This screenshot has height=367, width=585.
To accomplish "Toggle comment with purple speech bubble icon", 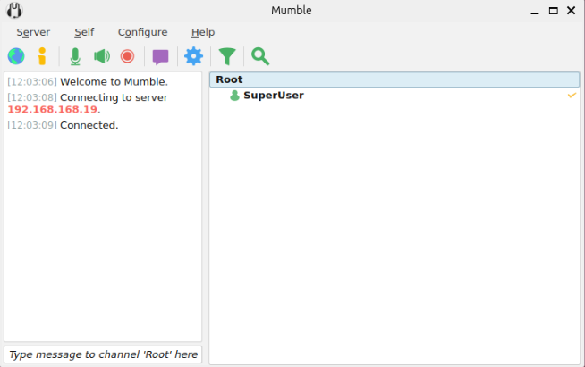I will (160, 57).
